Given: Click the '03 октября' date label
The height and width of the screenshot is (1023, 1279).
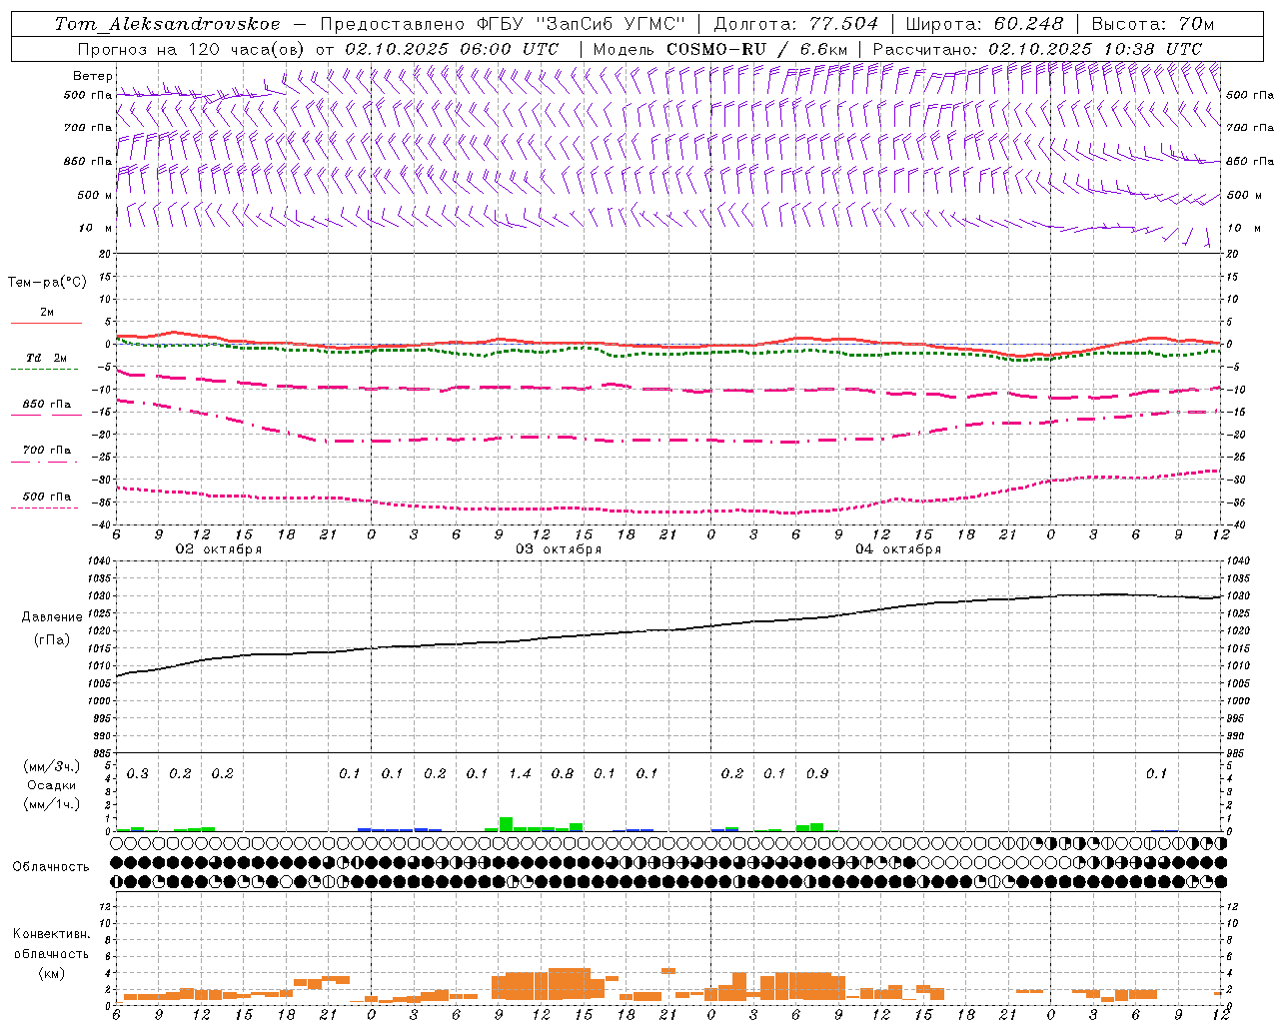Looking at the screenshot, I should 559,549.
